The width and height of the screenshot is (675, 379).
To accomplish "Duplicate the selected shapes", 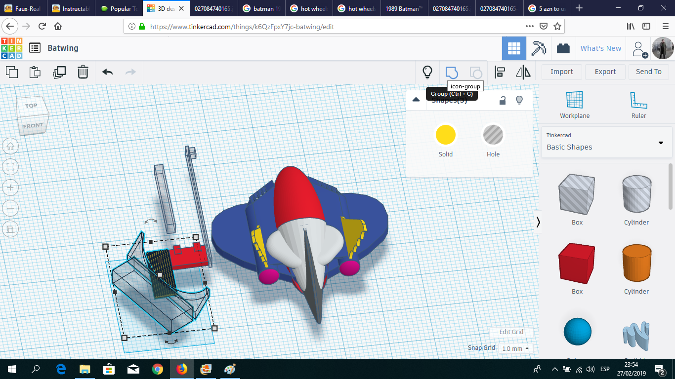I will pyautogui.click(x=59, y=72).
